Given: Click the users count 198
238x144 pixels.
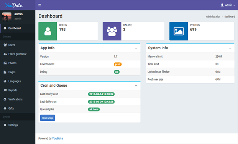Looking at the screenshot, I should pos(62,29).
